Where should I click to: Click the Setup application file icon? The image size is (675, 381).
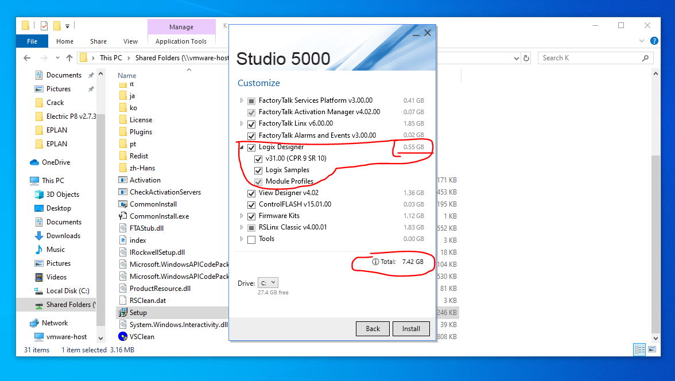(x=123, y=312)
